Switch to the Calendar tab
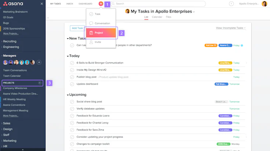The width and height of the screenshot is (270, 151). (x=157, y=17)
